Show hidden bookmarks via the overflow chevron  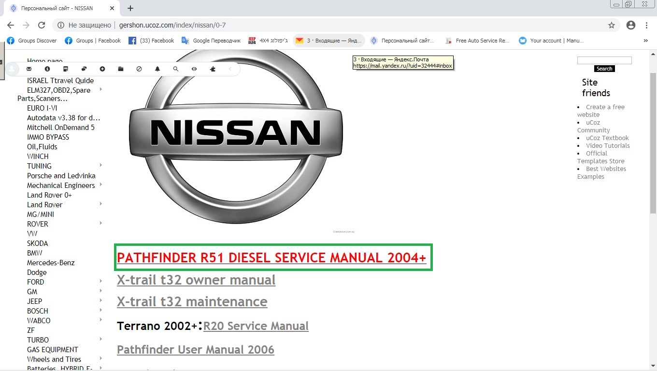646,41
